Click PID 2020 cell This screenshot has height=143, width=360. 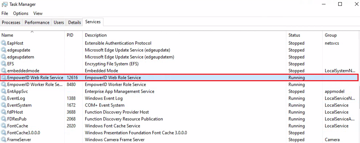tap(71, 126)
